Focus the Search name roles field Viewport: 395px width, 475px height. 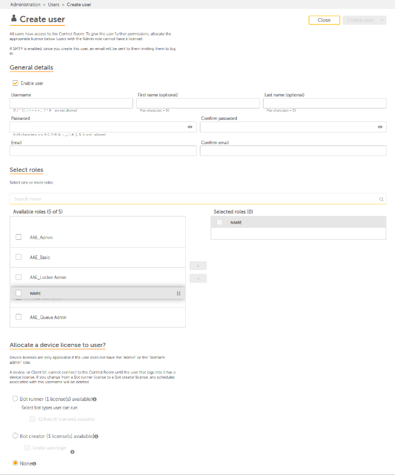pos(193,199)
